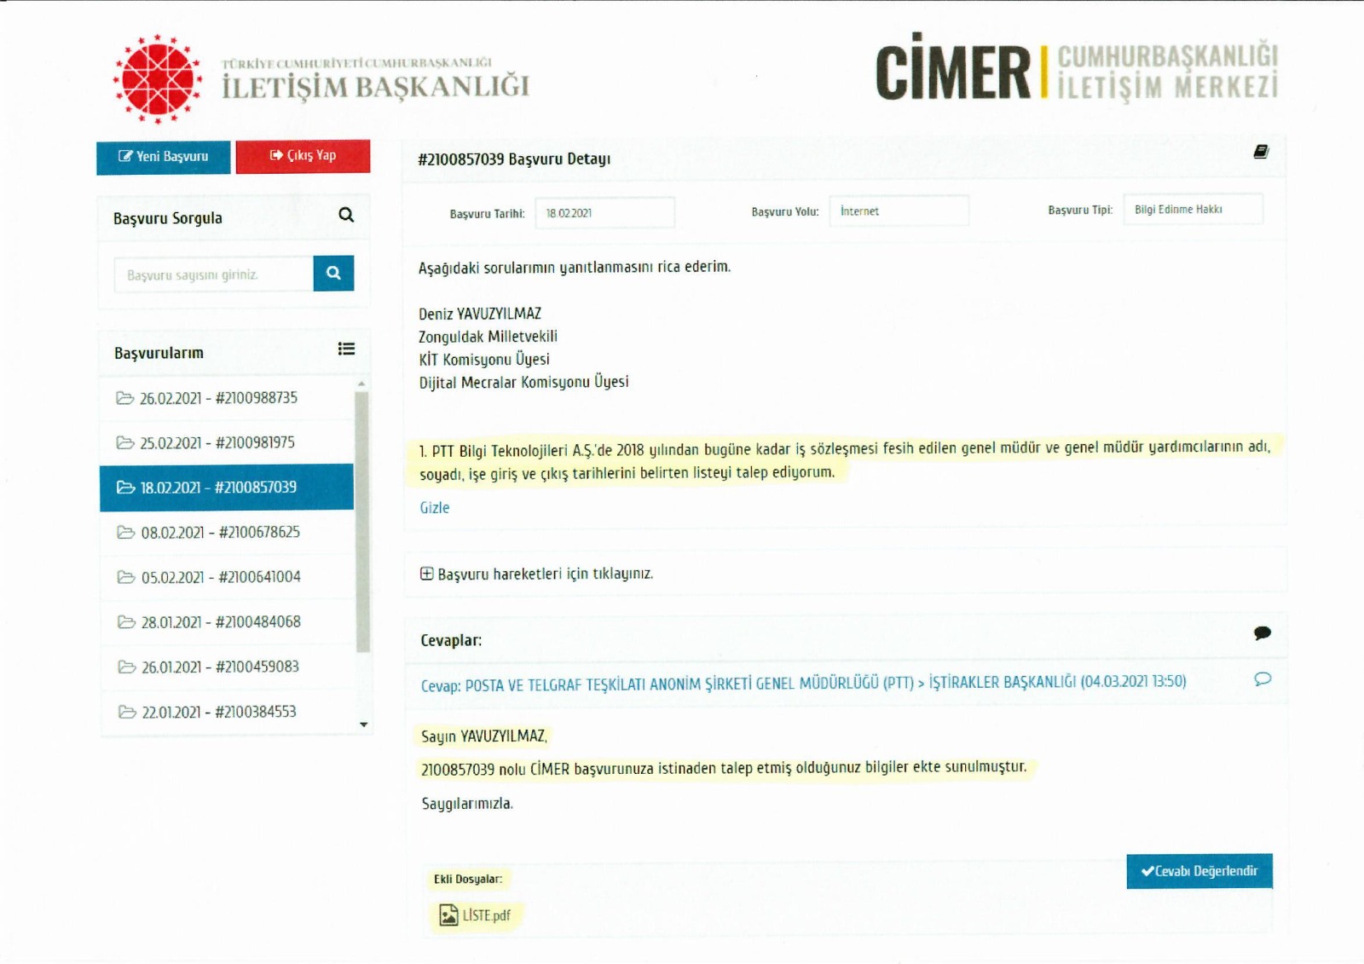Image resolution: width=1364 pixels, height=964 pixels.
Task: Open application 26.02.2021 - #2100988735
Action: pyautogui.click(x=218, y=398)
